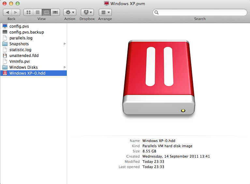Viewport: 250px width, 184px height.
Task: Select the config.pvs file icon
Action: 5,26
